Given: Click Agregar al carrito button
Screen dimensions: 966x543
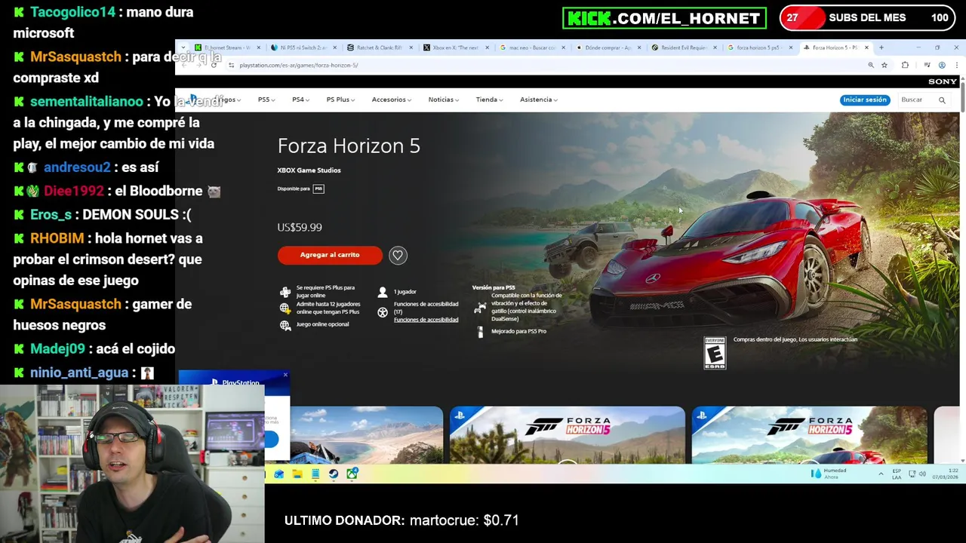Looking at the screenshot, I should (x=330, y=255).
